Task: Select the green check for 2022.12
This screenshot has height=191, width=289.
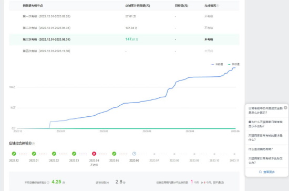Action: point(14,154)
